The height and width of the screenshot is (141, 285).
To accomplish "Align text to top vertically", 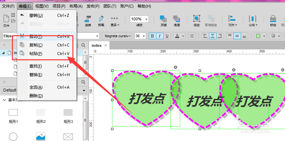I will tap(230, 36).
